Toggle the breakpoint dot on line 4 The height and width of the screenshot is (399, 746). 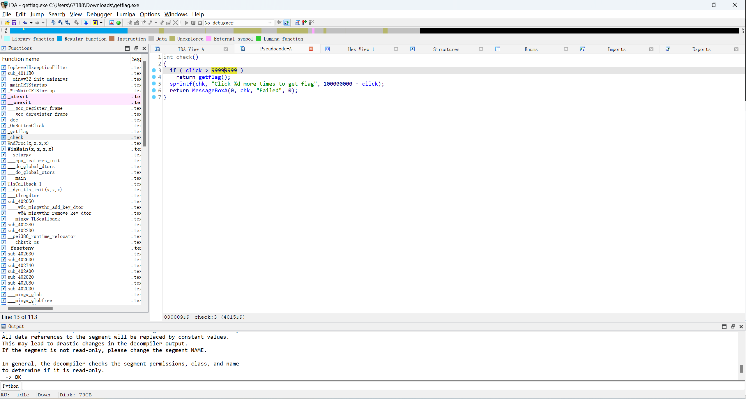tap(154, 77)
